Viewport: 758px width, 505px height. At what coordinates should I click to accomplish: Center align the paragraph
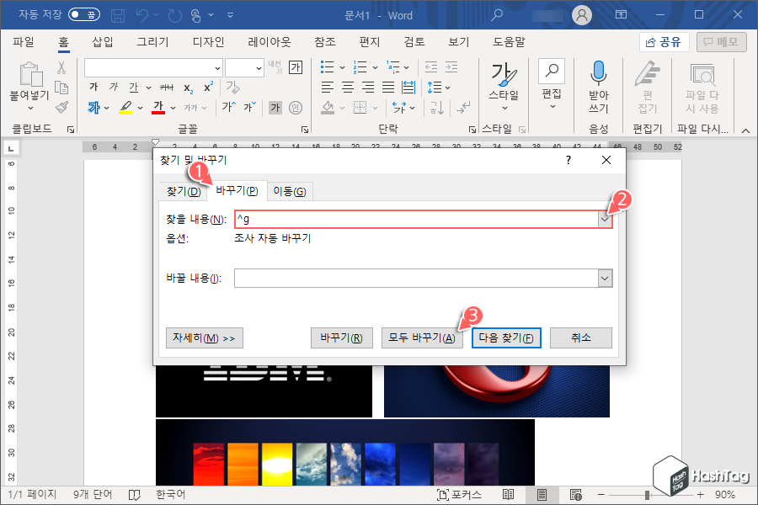point(347,87)
